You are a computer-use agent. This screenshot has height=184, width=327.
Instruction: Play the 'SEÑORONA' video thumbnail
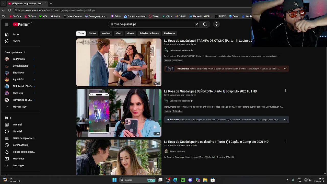[119, 113]
